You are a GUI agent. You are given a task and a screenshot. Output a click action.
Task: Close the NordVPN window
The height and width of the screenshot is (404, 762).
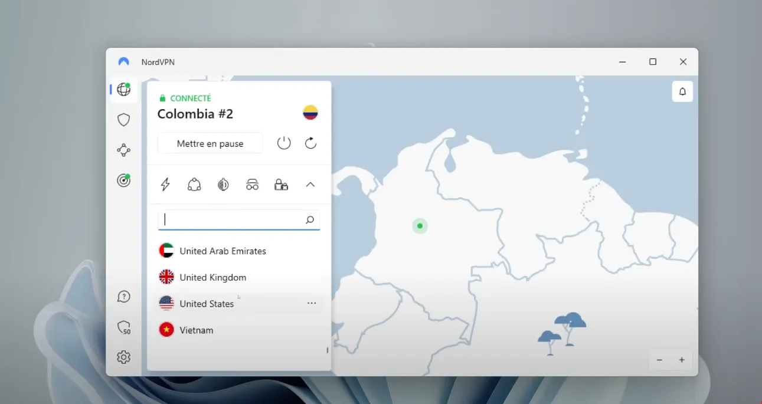pyautogui.click(x=683, y=62)
